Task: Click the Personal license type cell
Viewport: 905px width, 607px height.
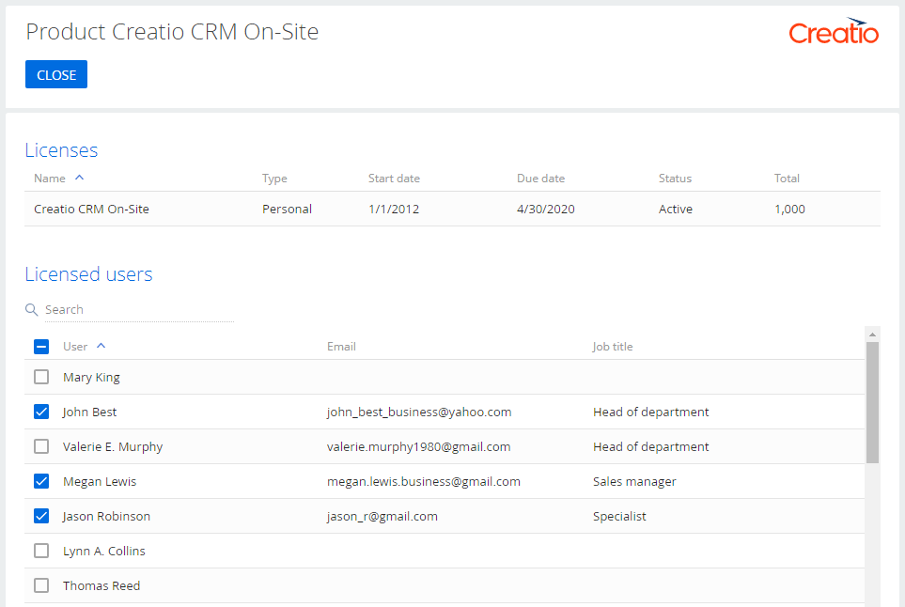Action: [x=287, y=209]
